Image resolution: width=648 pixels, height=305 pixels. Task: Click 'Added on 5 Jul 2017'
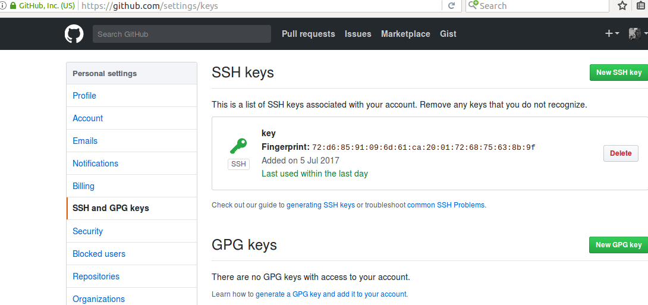pos(300,161)
